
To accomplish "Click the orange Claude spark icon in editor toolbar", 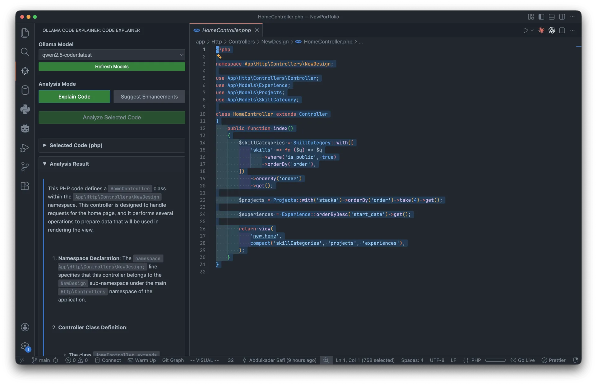I will tap(541, 30).
